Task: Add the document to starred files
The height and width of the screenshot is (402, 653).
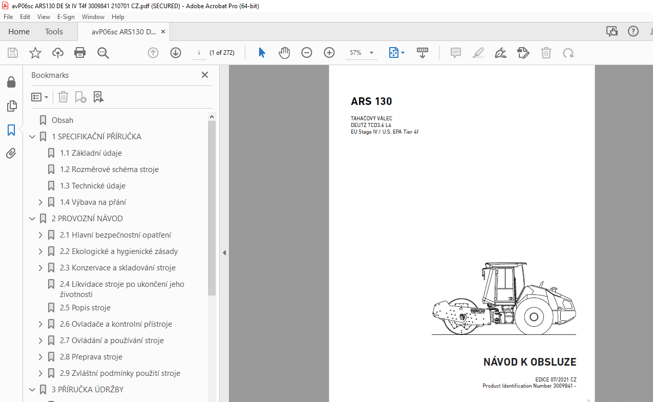Action: point(35,53)
